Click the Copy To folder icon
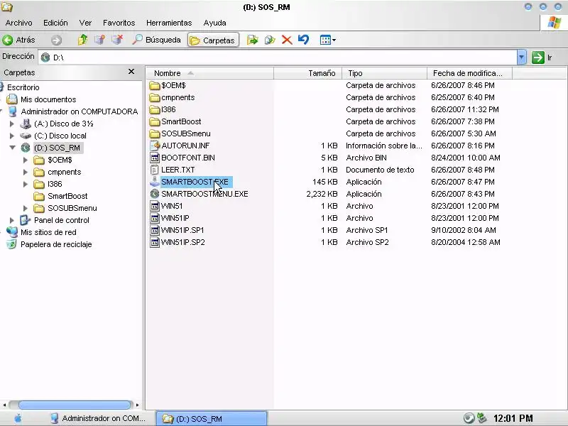Image resolution: width=568 pixels, height=426 pixels. (270, 40)
